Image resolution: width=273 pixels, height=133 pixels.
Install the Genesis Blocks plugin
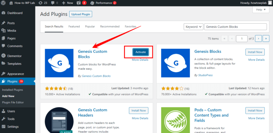click(255, 52)
